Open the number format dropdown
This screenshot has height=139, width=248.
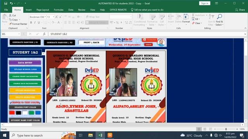(131, 17)
